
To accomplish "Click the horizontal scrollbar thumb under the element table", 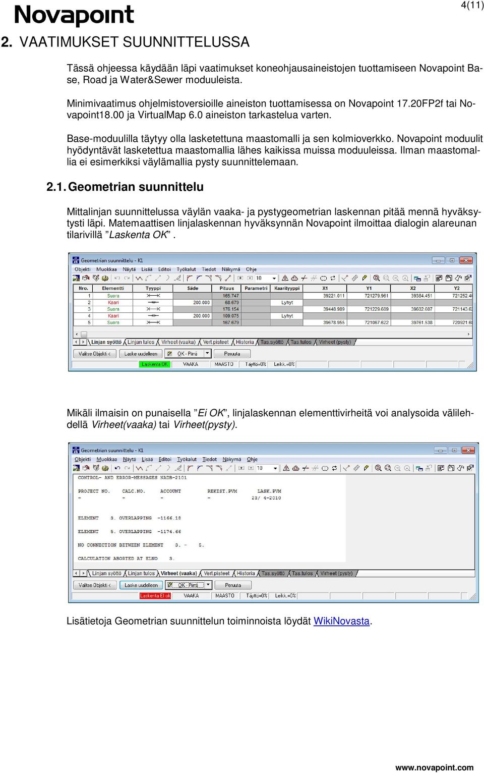I will (84, 334).
